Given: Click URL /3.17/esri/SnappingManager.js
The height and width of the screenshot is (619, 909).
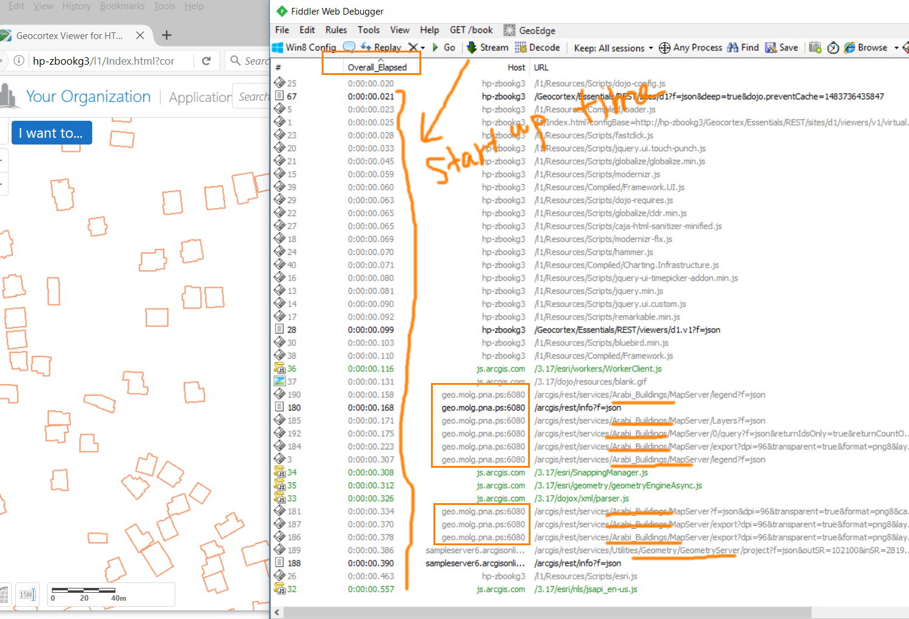Looking at the screenshot, I should coord(591,473).
